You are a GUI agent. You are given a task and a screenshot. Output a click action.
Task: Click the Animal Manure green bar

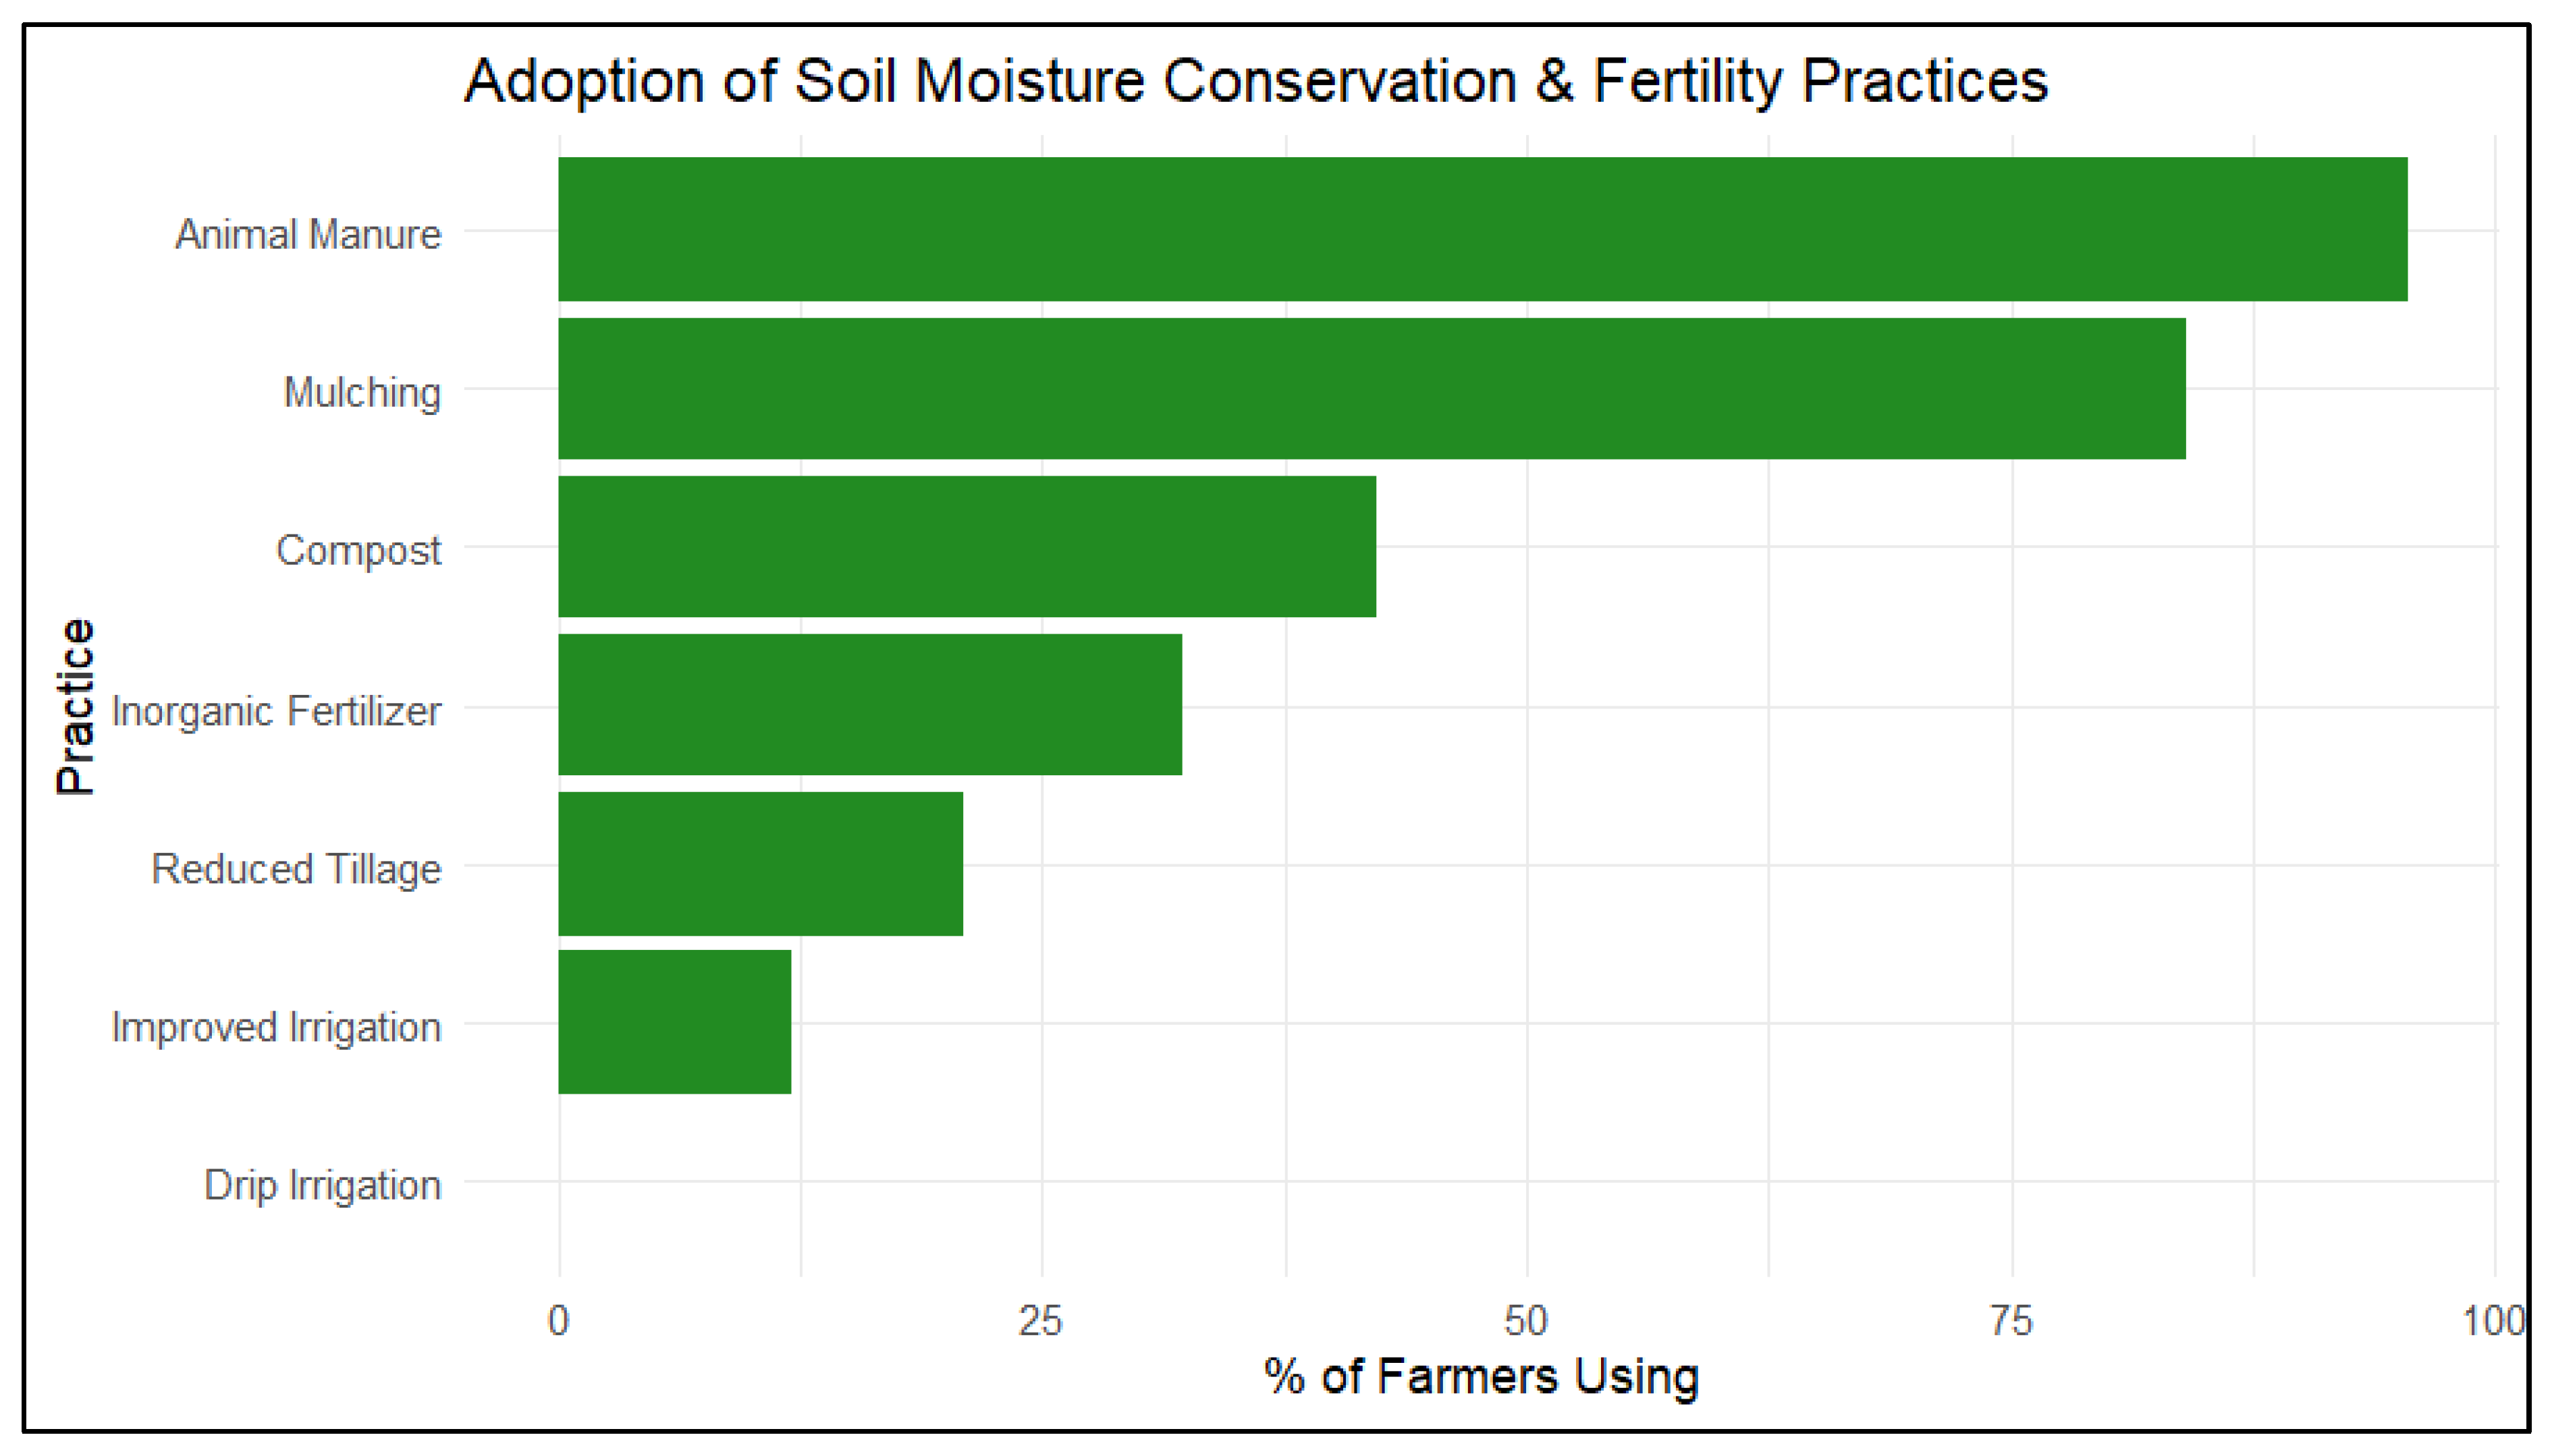click(x=1482, y=229)
